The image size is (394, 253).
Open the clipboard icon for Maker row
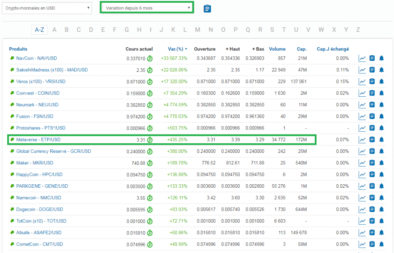point(372,163)
